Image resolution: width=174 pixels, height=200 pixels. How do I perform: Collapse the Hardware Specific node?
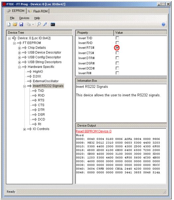19,67
